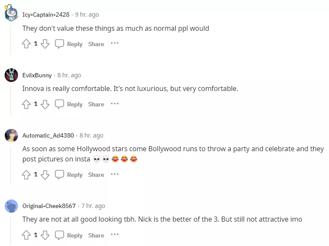This screenshot has height=246, width=329.
Task: Open the Original-Cheek8567 username profile link
Action: 49,206
